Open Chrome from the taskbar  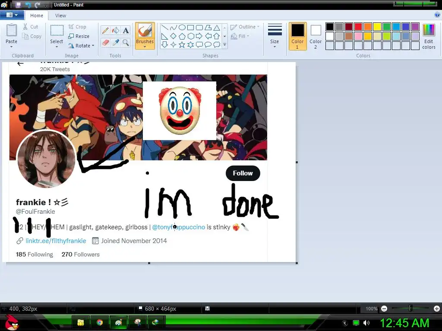100,322
